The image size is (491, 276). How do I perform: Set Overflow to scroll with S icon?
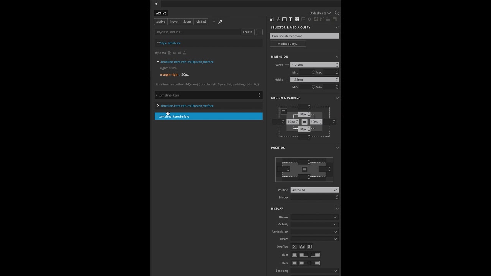(x=309, y=246)
